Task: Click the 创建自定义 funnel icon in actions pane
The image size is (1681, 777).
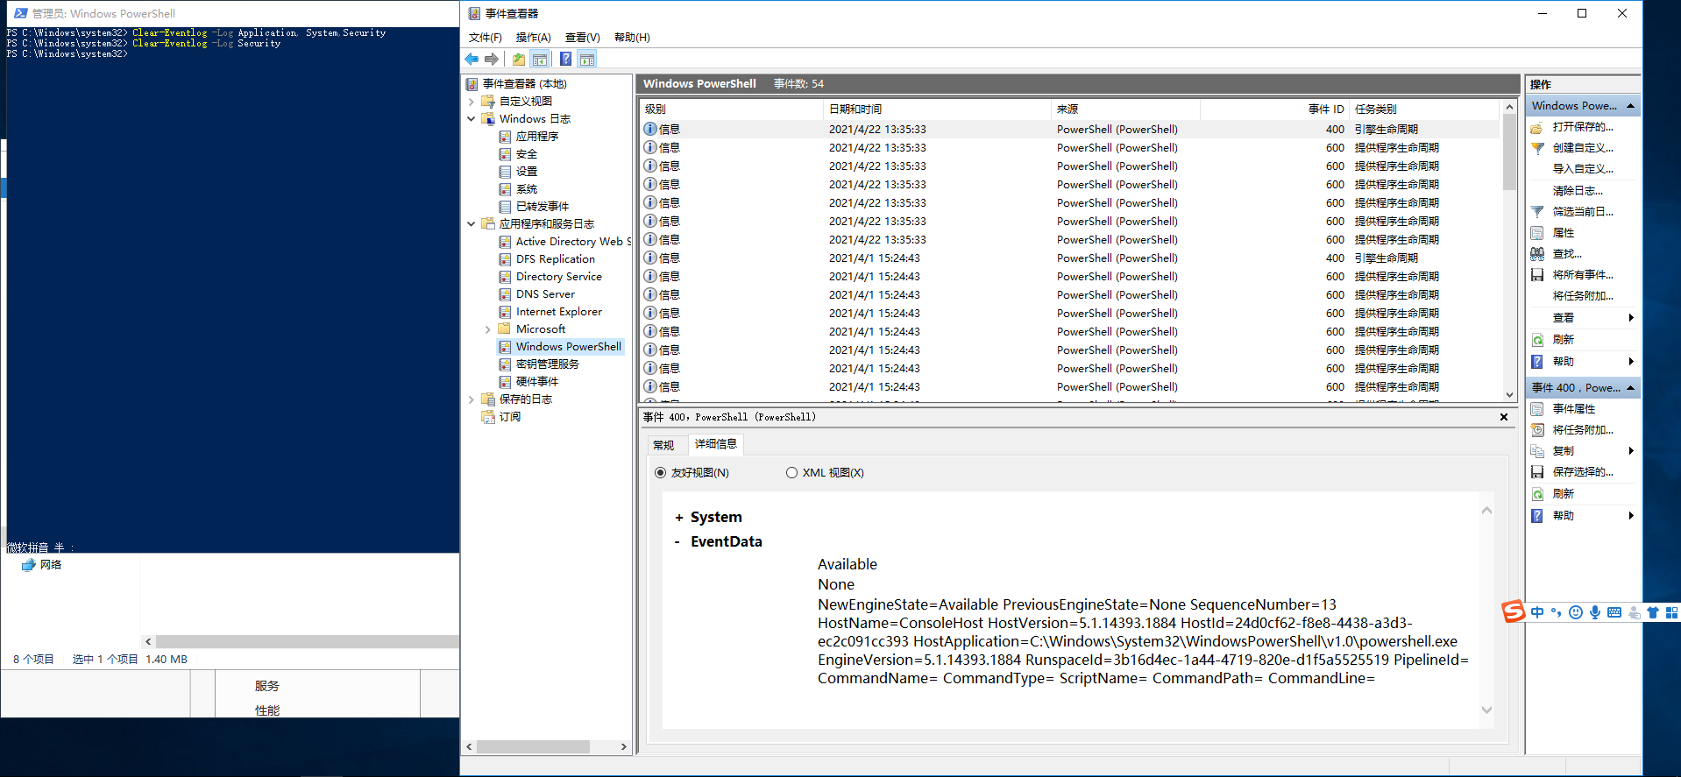Action: pyautogui.click(x=1537, y=148)
